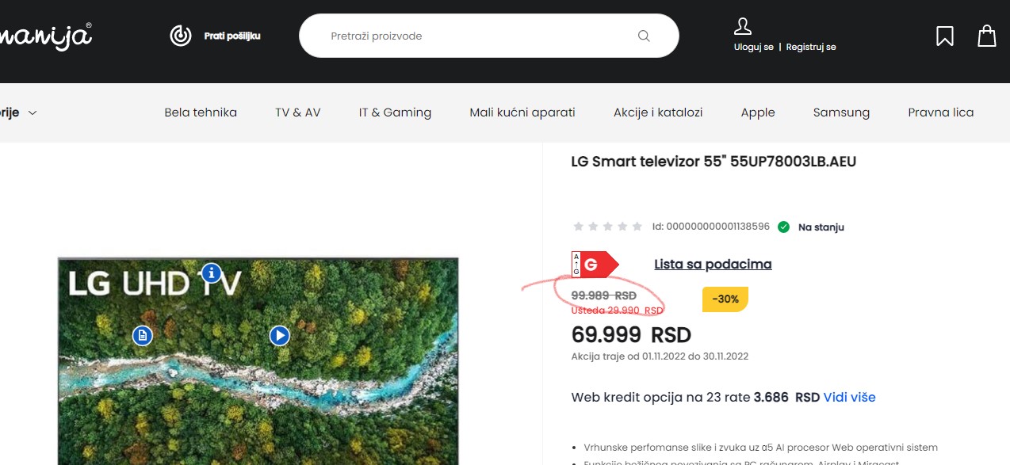Screen dimensions: 1010x465
Task: Open the Bela tehnika menu
Action: click(201, 112)
